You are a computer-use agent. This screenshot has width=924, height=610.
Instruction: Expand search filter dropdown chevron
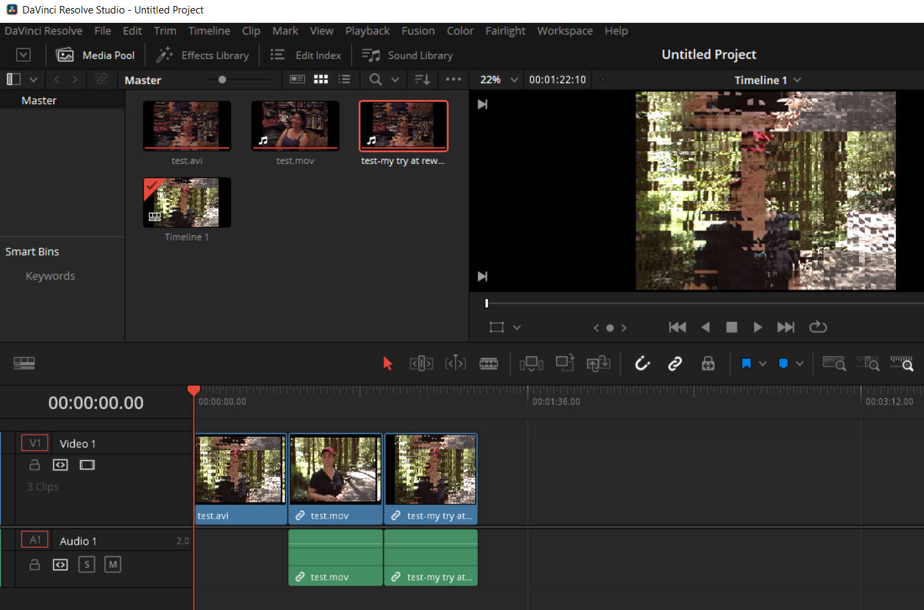pos(396,79)
